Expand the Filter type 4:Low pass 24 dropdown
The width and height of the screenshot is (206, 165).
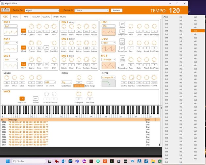point(109,77)
